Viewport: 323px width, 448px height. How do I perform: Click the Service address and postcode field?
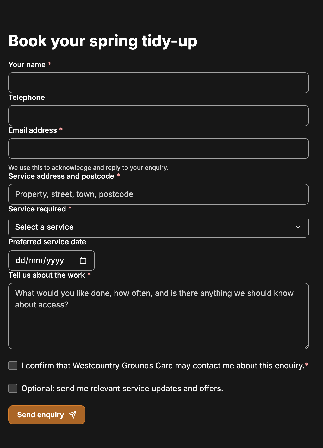[x=159, y=194]
